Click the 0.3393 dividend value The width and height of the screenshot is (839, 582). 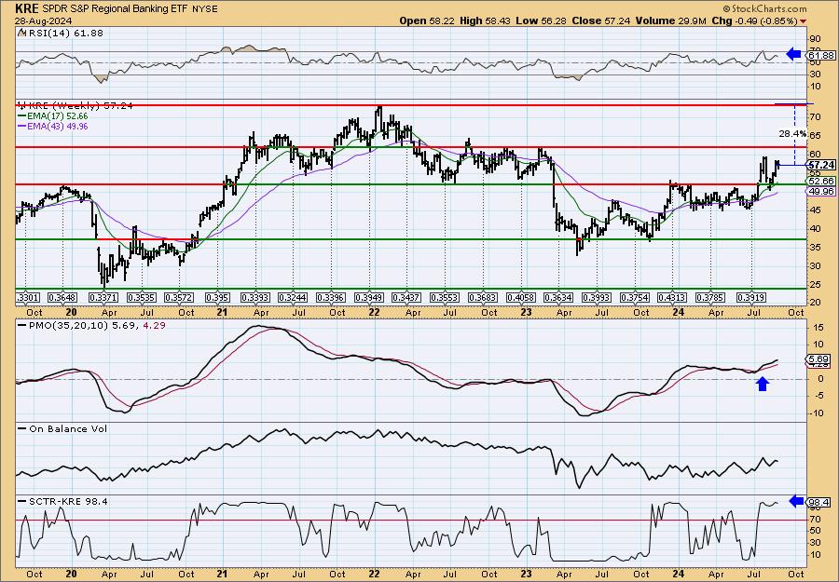[255, 297]
